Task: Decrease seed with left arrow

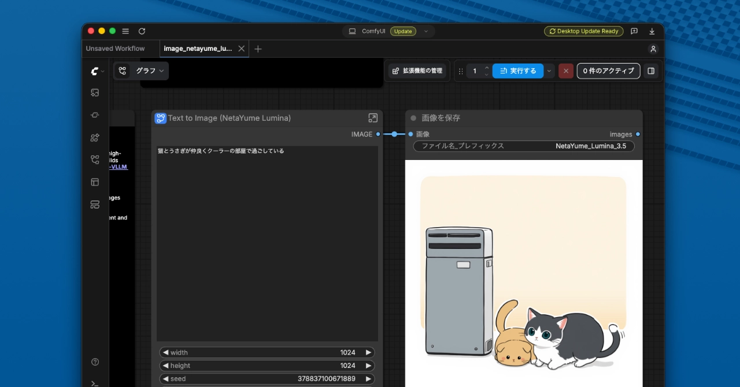Action: (x=165, y=379)
